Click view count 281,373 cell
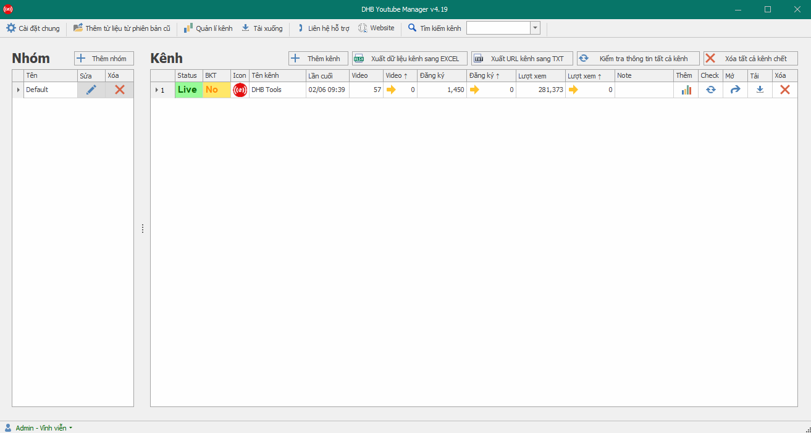 [x=540, y=90]
